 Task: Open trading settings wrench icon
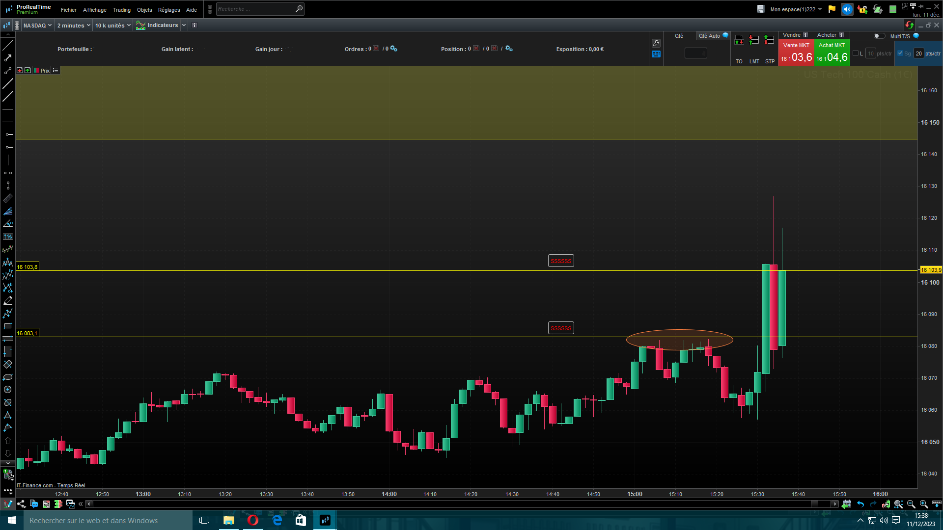[x=656, y=43]
